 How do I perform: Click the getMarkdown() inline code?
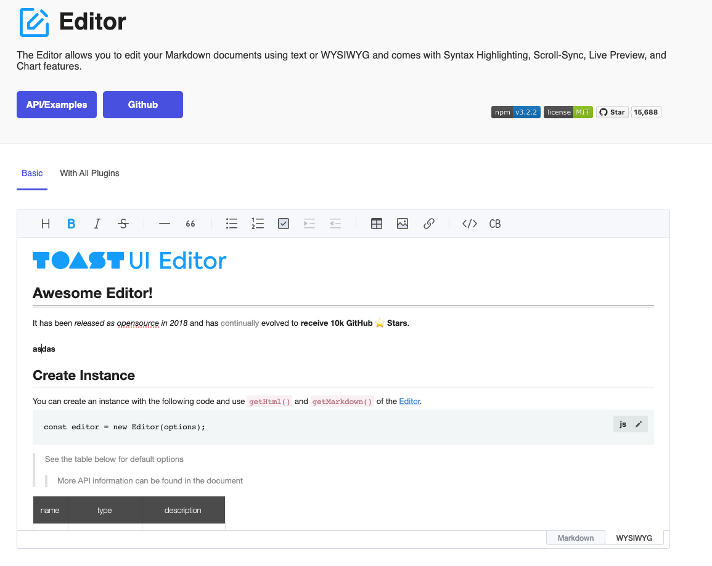point(342,402)
